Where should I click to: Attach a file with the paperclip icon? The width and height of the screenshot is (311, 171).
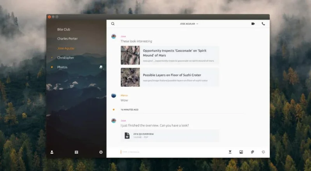point(252,152)
